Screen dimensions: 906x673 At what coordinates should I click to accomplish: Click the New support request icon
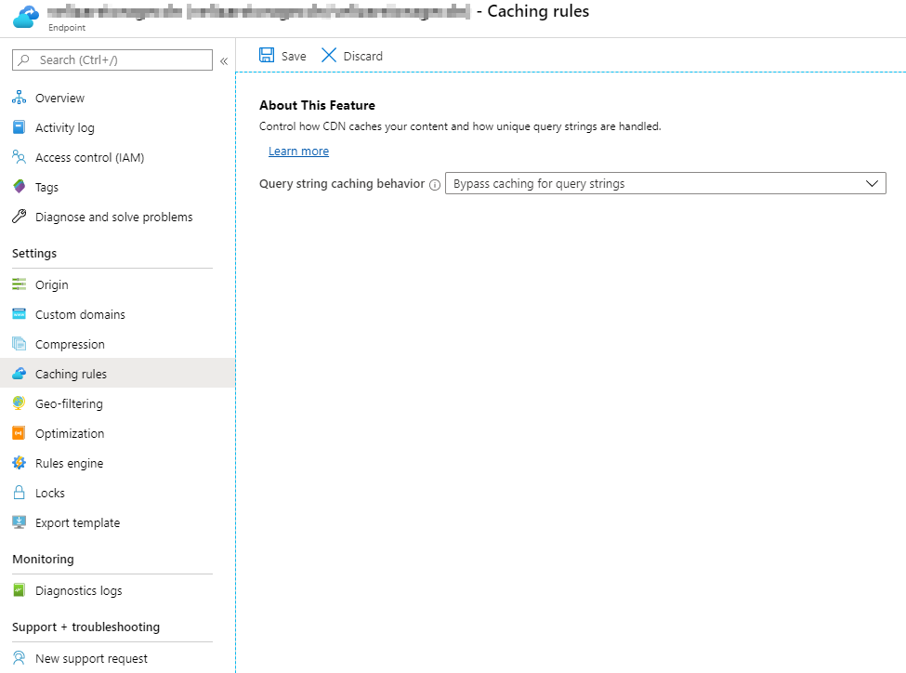[20, 658]
